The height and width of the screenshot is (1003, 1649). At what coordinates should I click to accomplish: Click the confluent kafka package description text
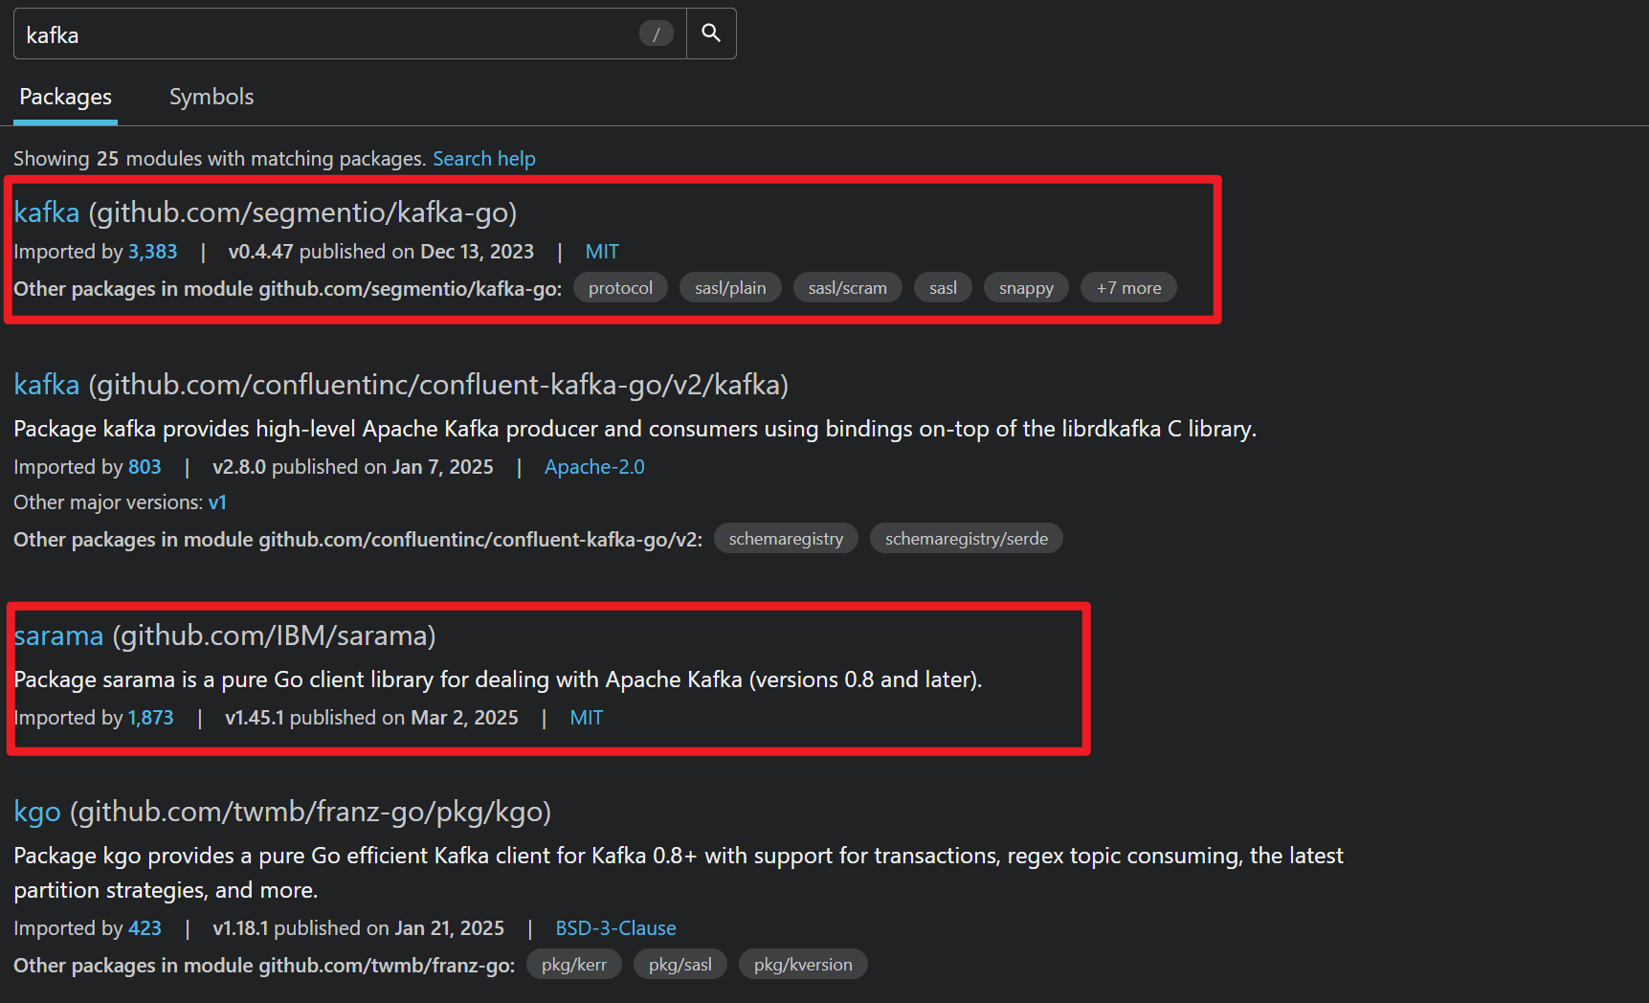pos(635,429)
